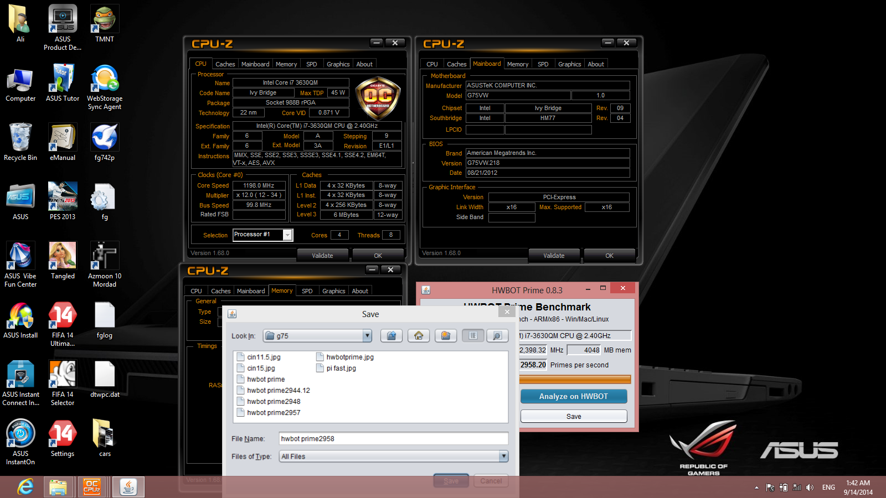Open Graphics tab in first CPU-Z window
This screenshot has height=498, width=886.
(x=338, y=64)
